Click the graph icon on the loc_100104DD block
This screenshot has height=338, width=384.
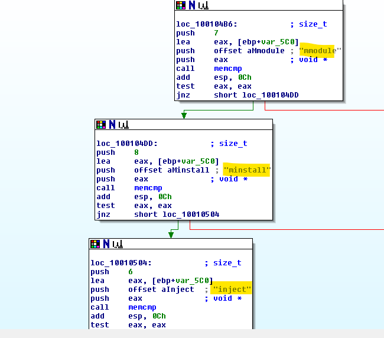click(123, 125)
